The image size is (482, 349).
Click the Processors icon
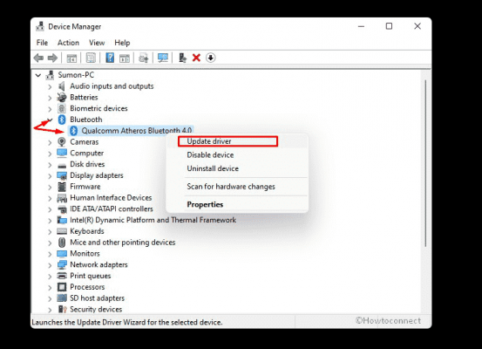pyautogui.click(x=62, y=287)
